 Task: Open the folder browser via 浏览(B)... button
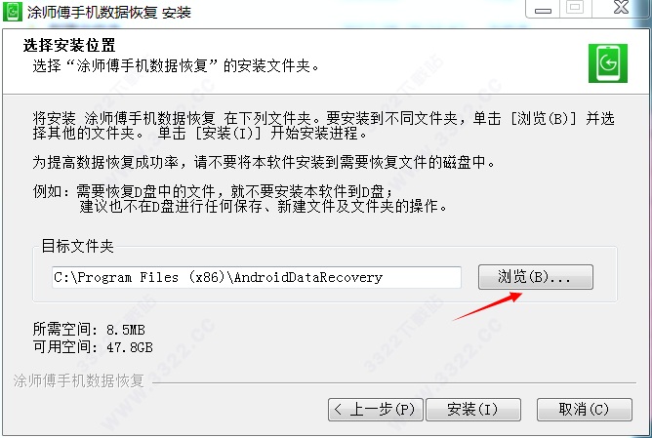pyautogui.click(x=536, y=277)
